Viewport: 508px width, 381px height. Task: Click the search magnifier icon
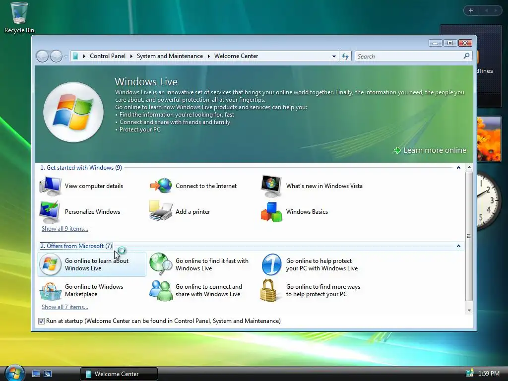tap(466, 56)
